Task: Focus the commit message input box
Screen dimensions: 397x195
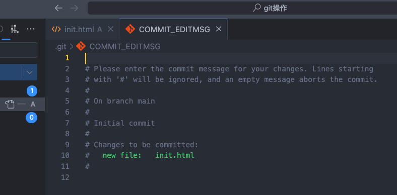Action: [x=18, y=50]
